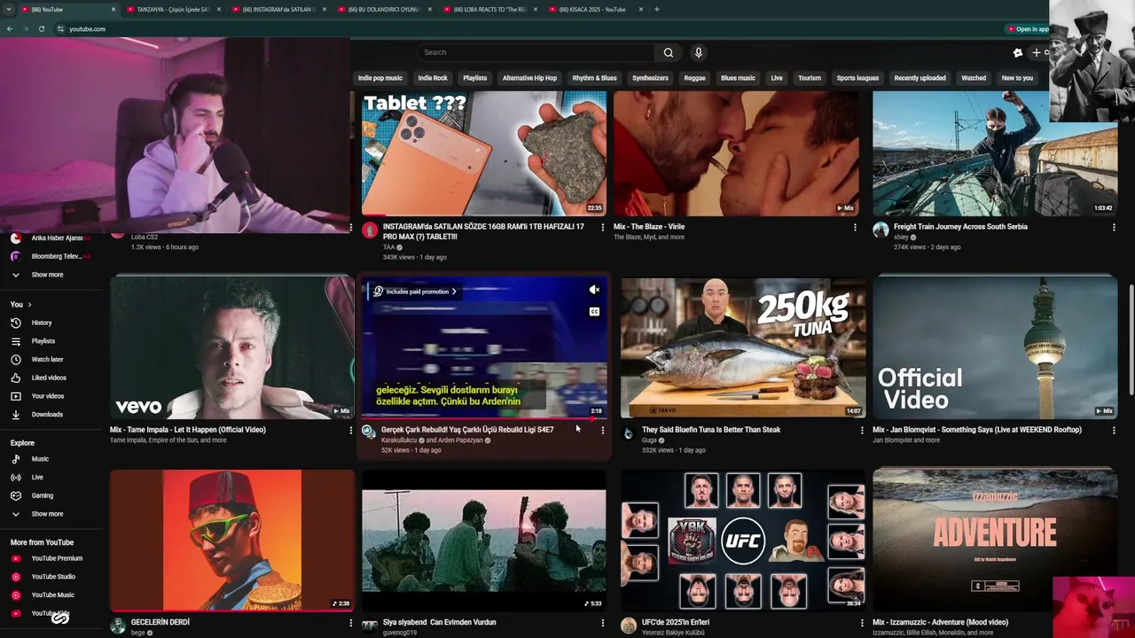The width and height of the screenshot is (1135, 638).
Task: Open the Slya siyabend video thumbnail
Action: (484, 541)
